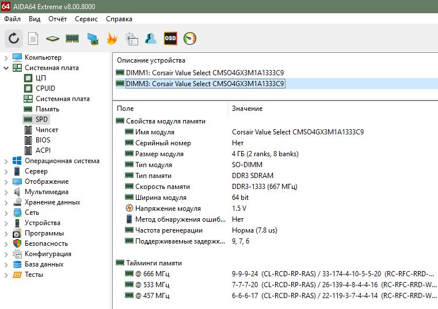Click the Напряжение модуля lightning icon

129,208
